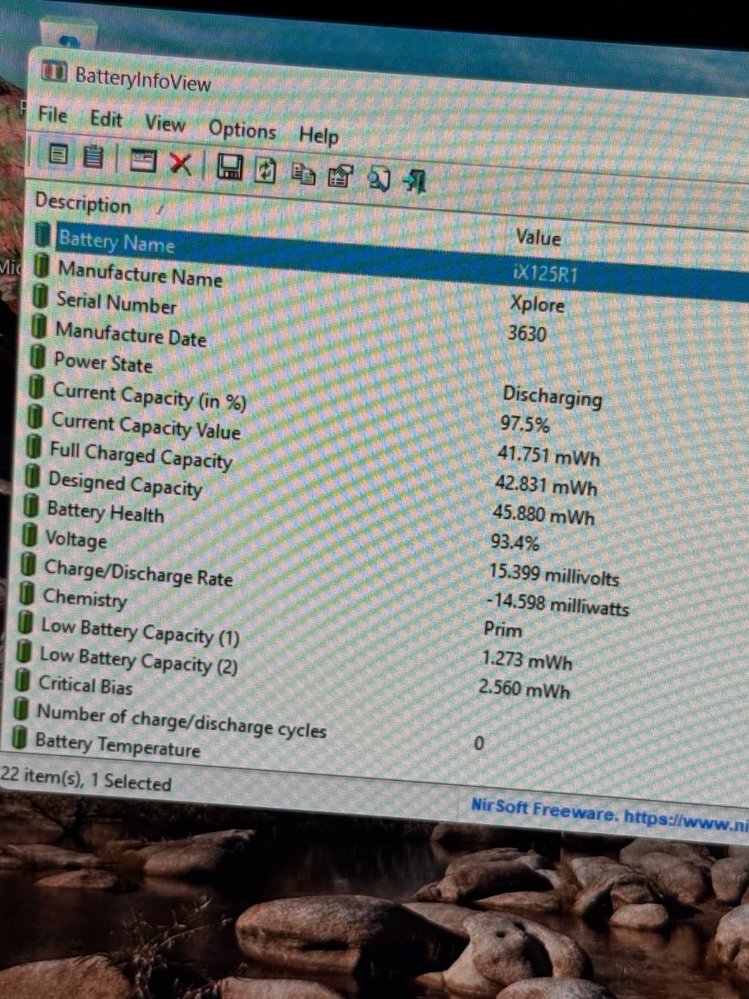Image resolution: width=749 pixels, height=999 pixels.
Task: Click the 2.560 mWh value
Action: [524, 689]
